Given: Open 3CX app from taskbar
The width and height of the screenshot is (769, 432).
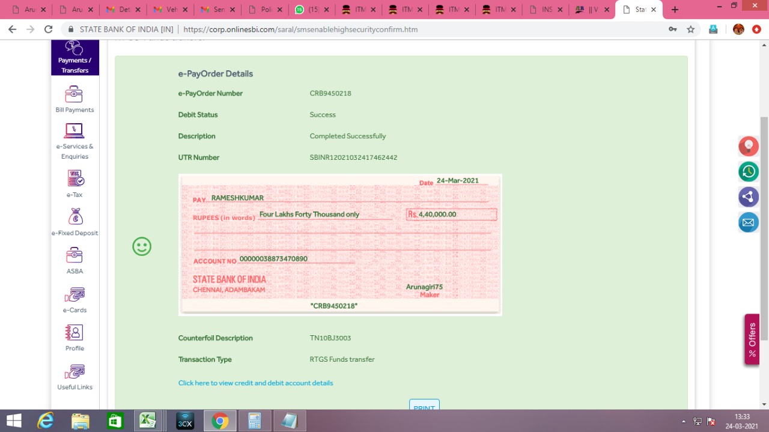Looking at the screenshot, I should click(184, 421).
